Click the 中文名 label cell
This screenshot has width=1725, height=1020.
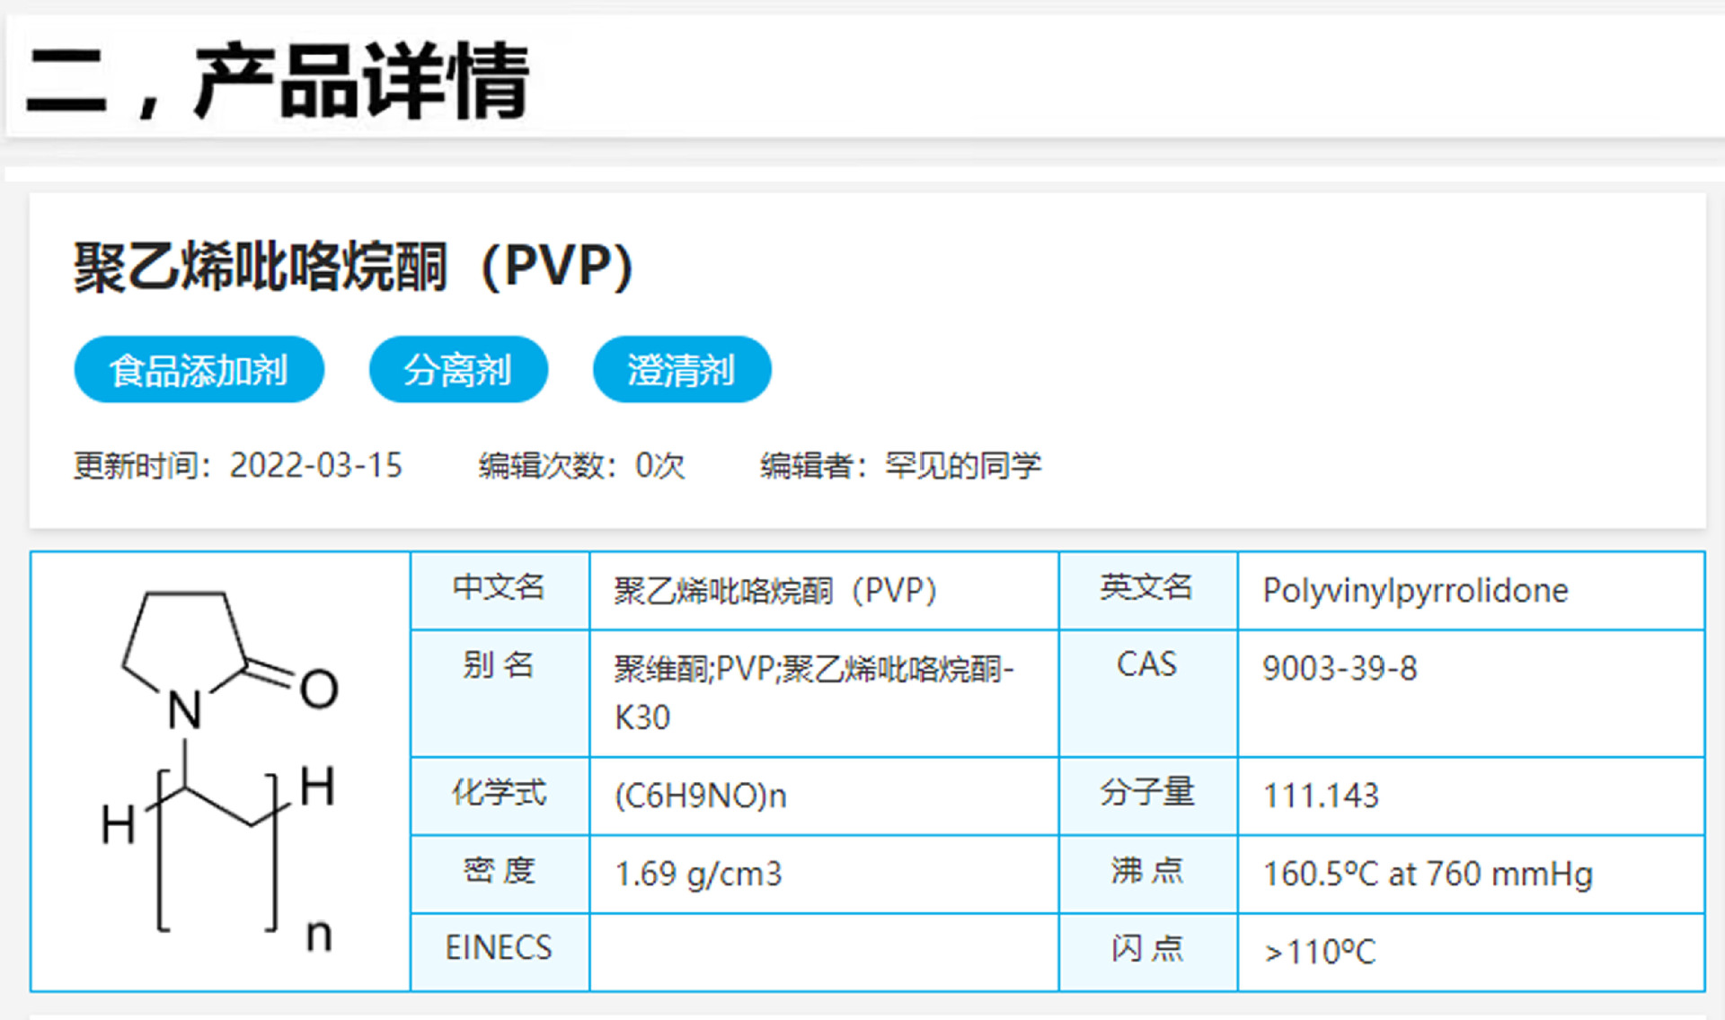(x=500, y=589)
